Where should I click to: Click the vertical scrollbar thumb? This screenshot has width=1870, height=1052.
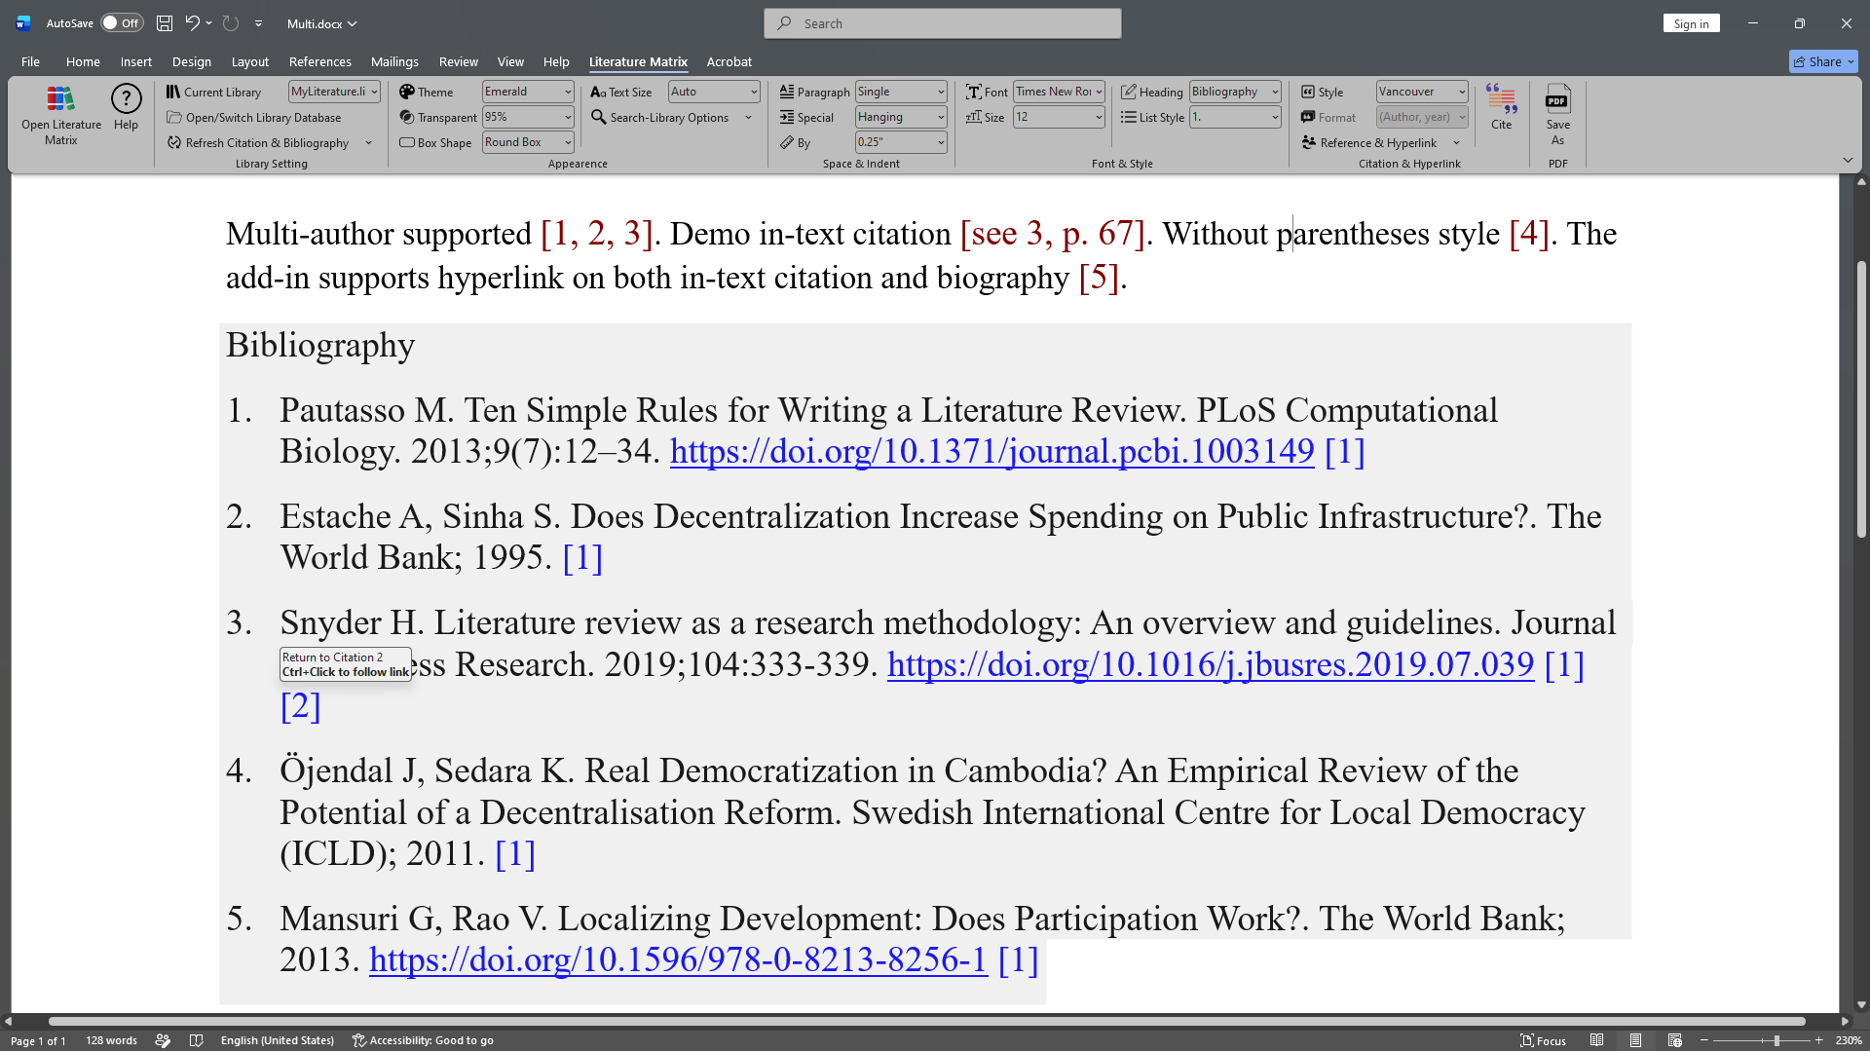pos(1861,399)
